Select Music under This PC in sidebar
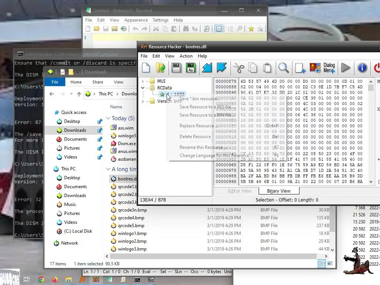Viewport: 380px width, 285px height. [x=70, y=204]
